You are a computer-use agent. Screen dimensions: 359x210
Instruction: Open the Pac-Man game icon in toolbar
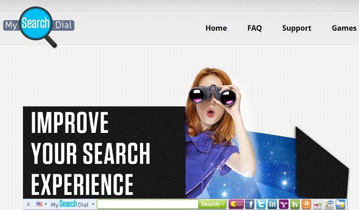(x=236, y=204)
